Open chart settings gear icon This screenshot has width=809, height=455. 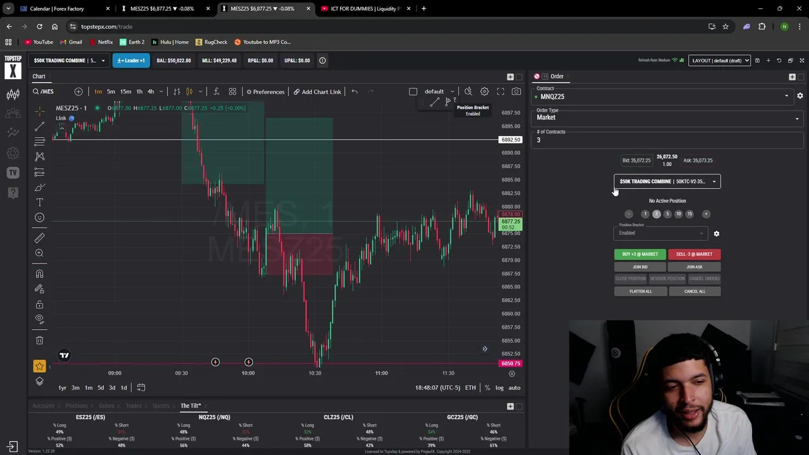point(484,92)
